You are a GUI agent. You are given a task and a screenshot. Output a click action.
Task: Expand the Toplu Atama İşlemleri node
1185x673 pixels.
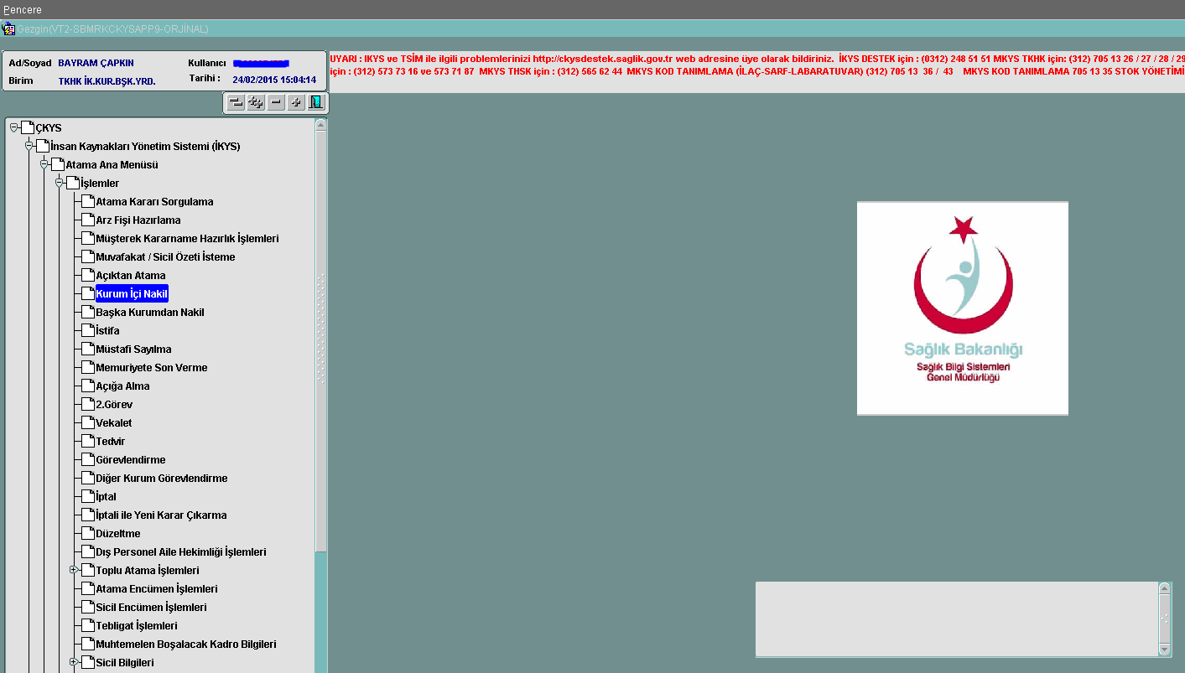tap(74, 570)
